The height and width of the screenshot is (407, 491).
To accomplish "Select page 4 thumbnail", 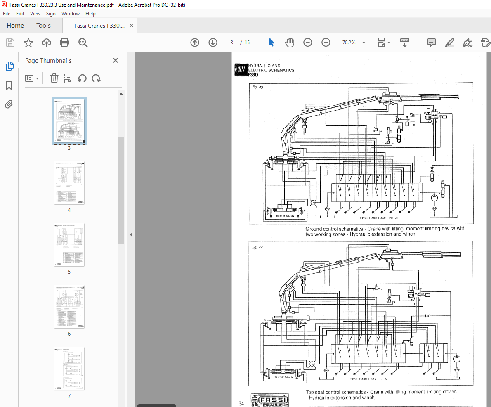I will point(69,183).
